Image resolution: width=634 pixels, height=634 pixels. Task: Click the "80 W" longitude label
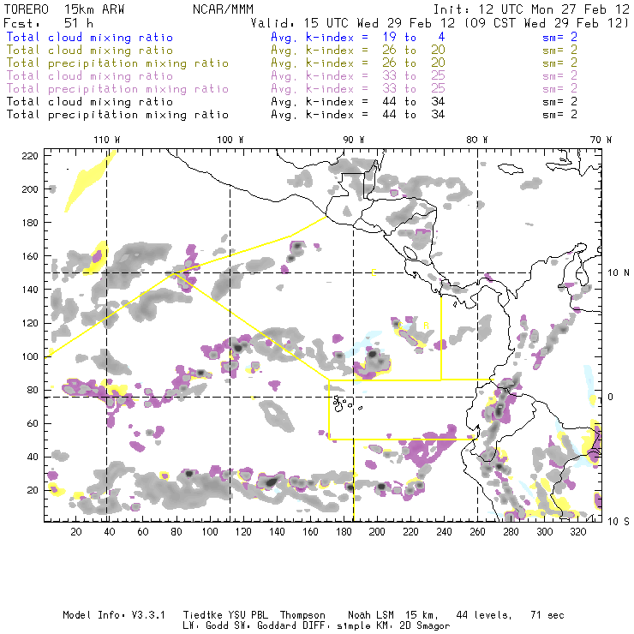tap(476, 140)
